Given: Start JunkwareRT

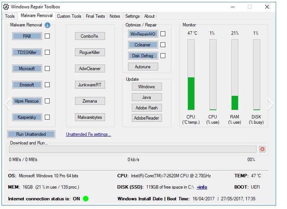Looking at the screenshot, I should [90, 85].
